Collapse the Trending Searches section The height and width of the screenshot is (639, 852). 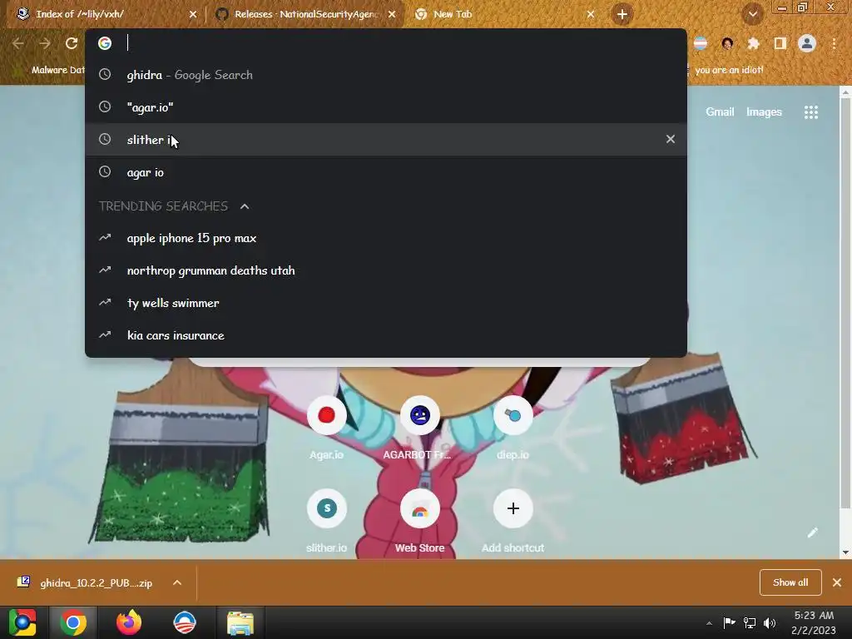tap(245, 206)
